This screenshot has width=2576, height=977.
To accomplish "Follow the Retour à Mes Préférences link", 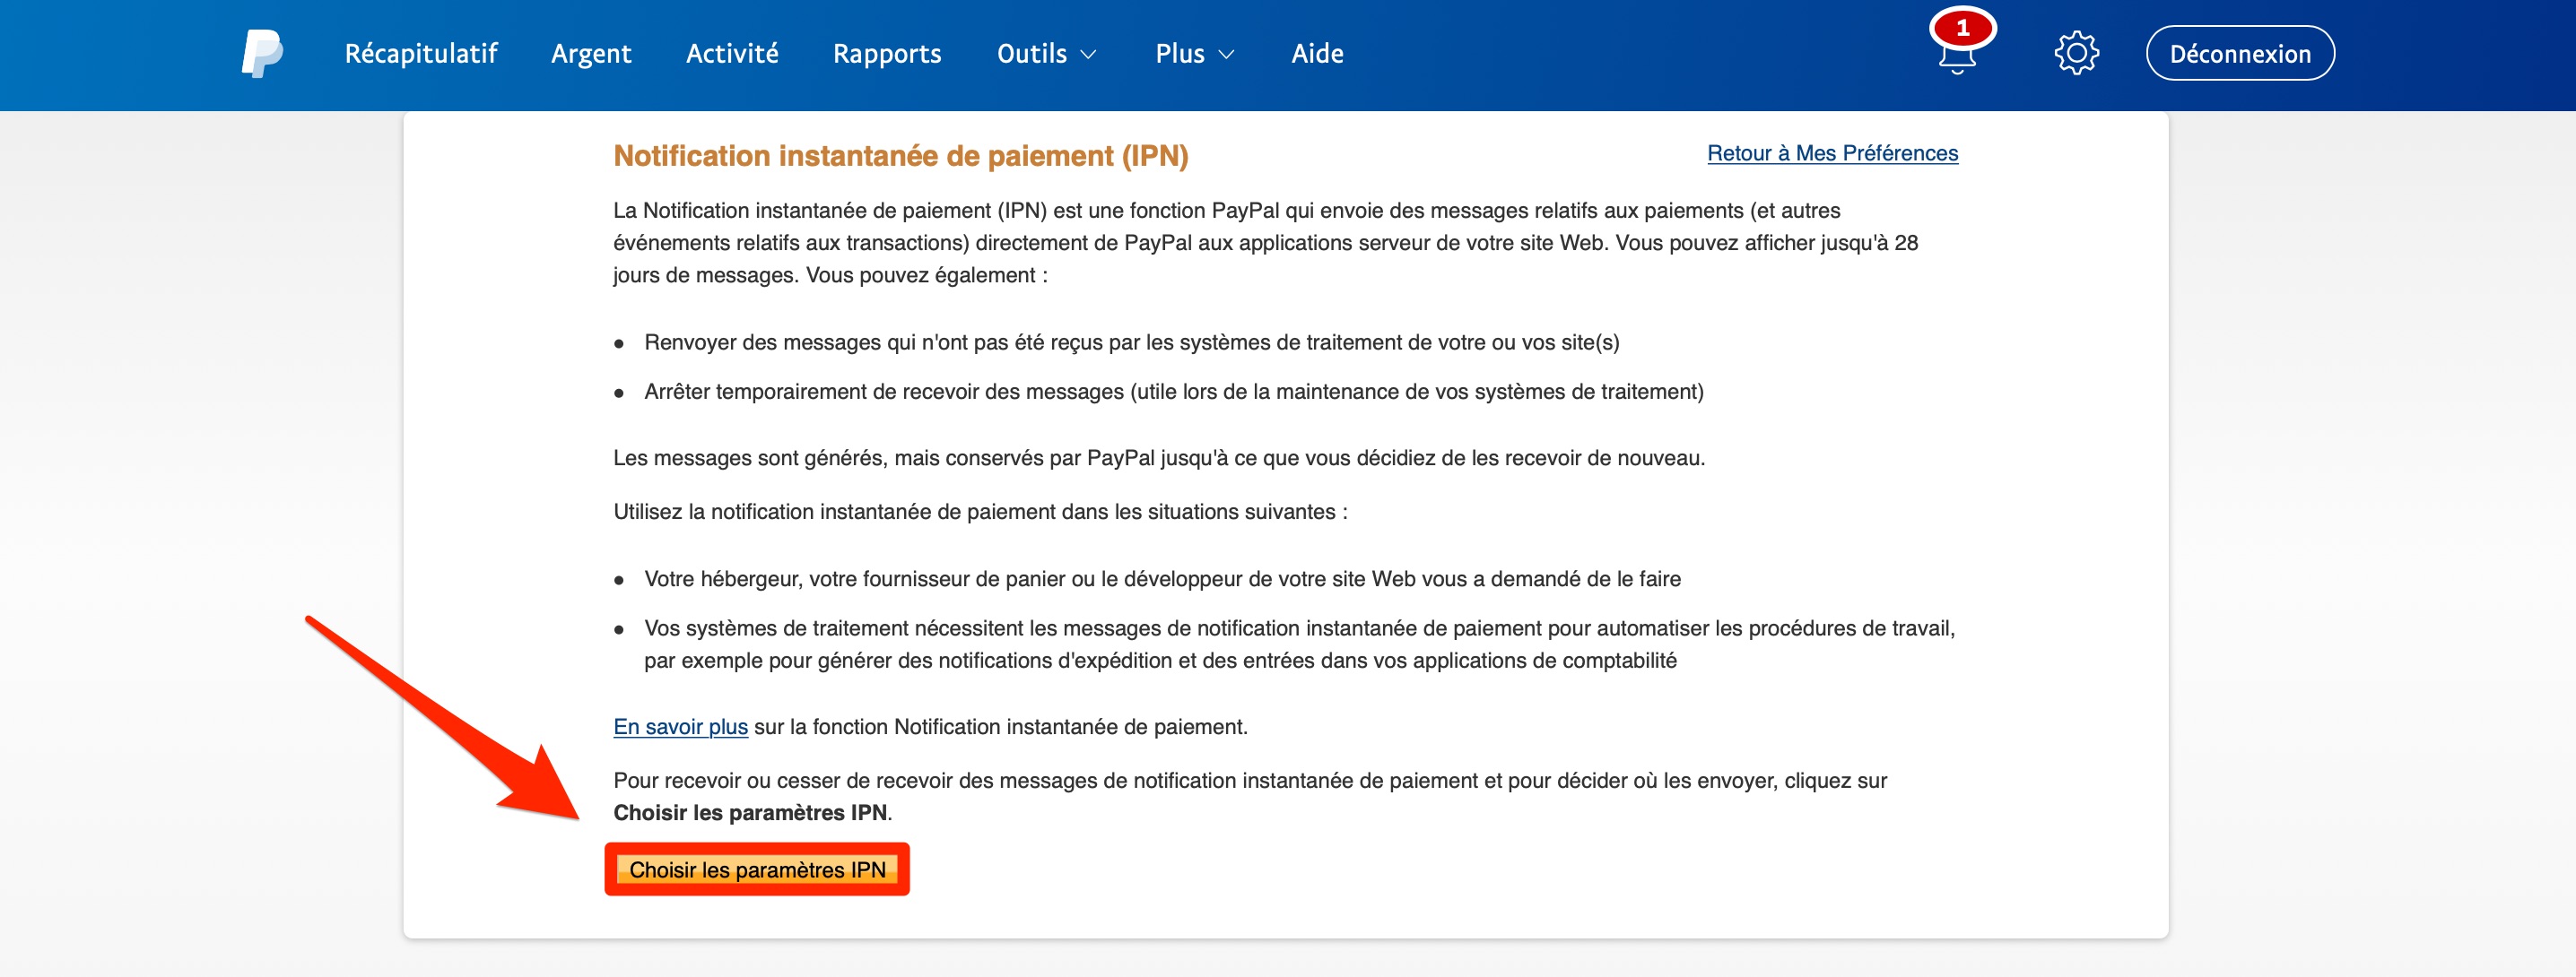I will pyautogui.click(x=1832, y=153).
